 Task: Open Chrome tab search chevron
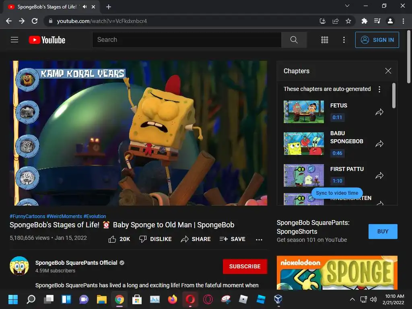(x=347, y=6)
